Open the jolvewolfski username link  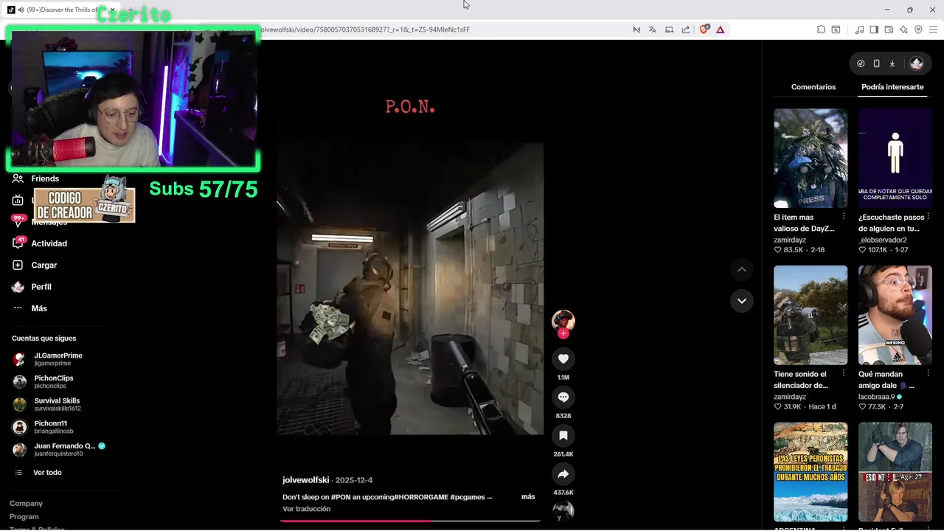[305, 480]
